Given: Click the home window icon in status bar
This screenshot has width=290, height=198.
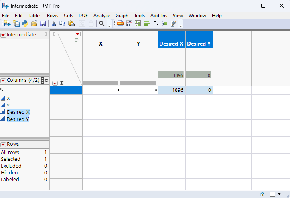Looking at the screenshot, I should (x=262, y=194).
